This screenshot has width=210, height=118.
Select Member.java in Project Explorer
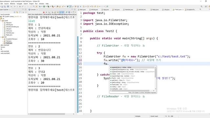pos(10,33)
